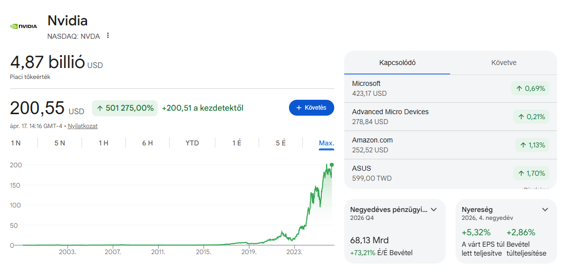Choose the Max. chart range

[326, 143]
